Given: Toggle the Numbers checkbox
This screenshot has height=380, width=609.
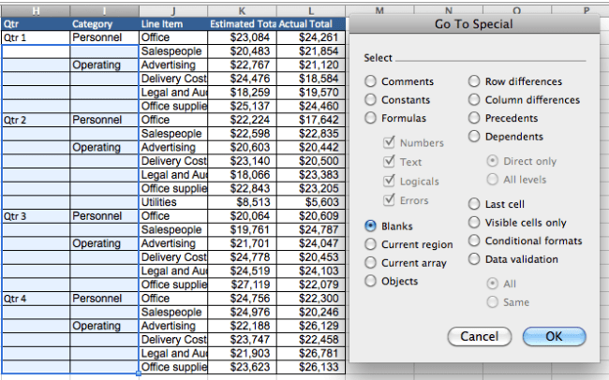Looking at the screenshot, I should tap(389, 143).
